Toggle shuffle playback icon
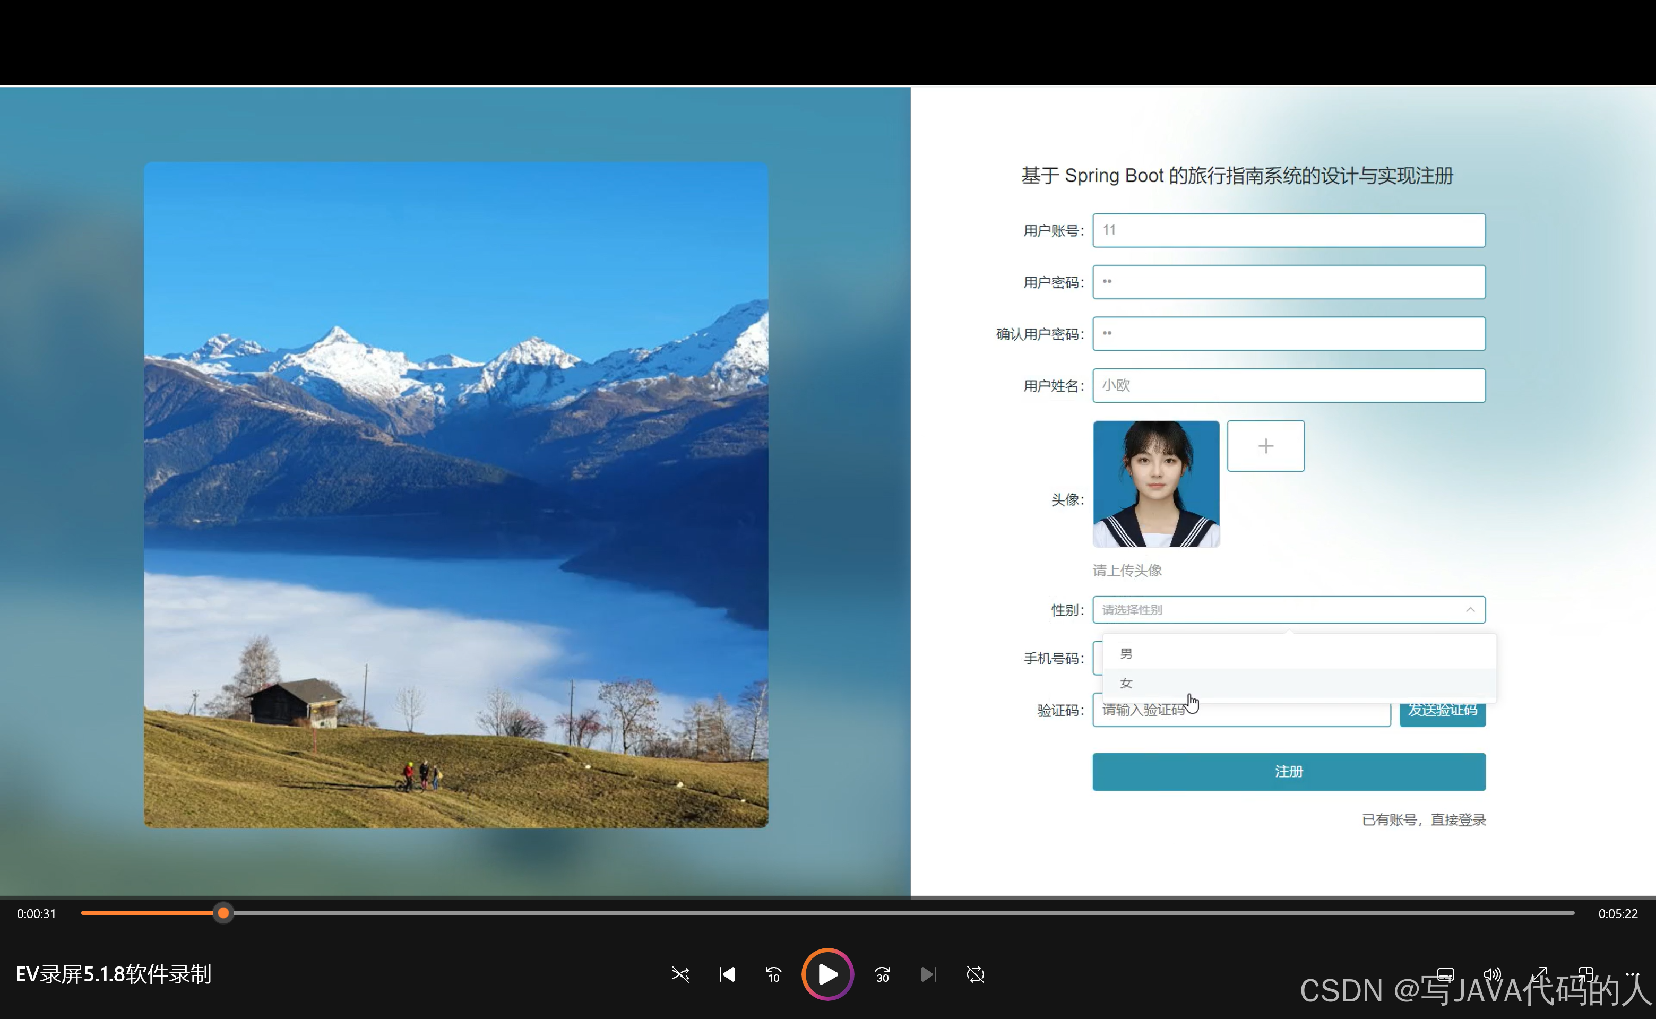Screen dimensions: 1656x1019 [x=680, y=974]
